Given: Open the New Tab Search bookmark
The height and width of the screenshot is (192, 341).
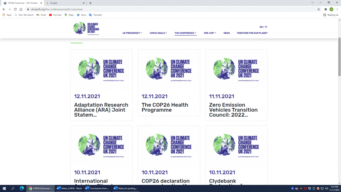Looking at the screenshot, I should coord(24,15).
